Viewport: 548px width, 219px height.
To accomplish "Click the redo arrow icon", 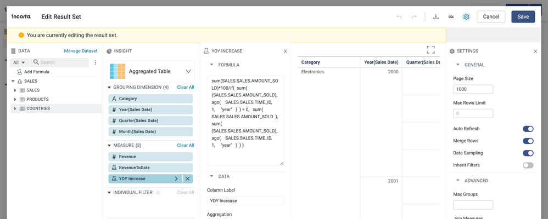I will point(414,17).
